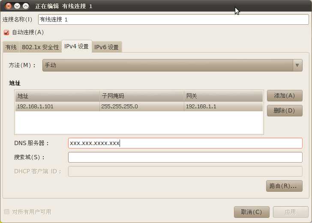312x223 pixels.
Task: Select the IPv4 设置 tab
Action: click(76, 47)
